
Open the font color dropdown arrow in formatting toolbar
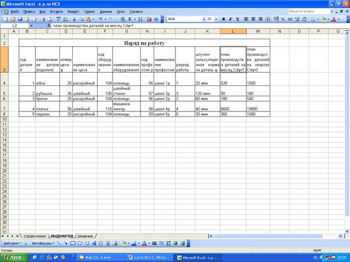(x=339, y=20)
